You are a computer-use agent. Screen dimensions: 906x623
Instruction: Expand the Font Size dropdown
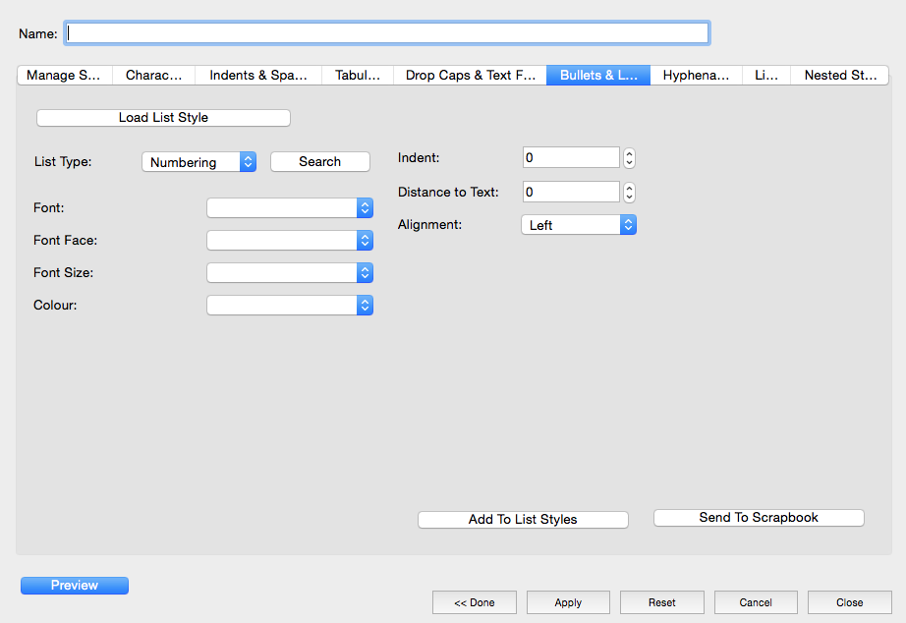click(x=289, y=273)
